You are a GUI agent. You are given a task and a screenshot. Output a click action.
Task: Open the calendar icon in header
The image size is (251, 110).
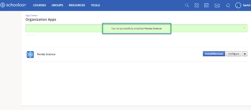pyautogui.click(x=206, y=5)
